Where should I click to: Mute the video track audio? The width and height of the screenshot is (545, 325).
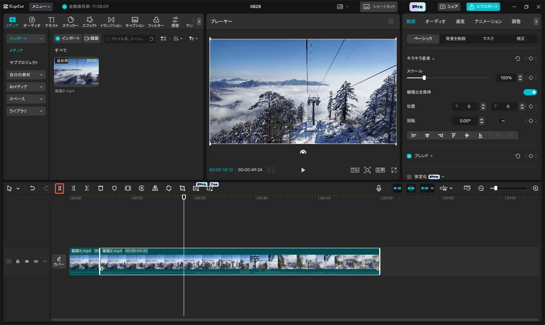(x=36, y=262)
